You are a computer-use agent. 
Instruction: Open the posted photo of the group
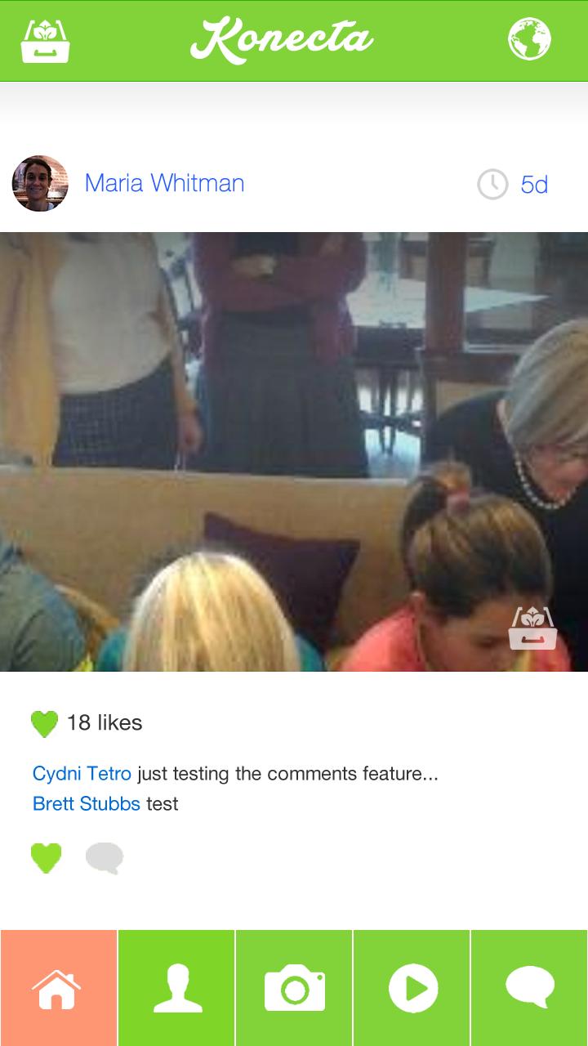point(294,452)
